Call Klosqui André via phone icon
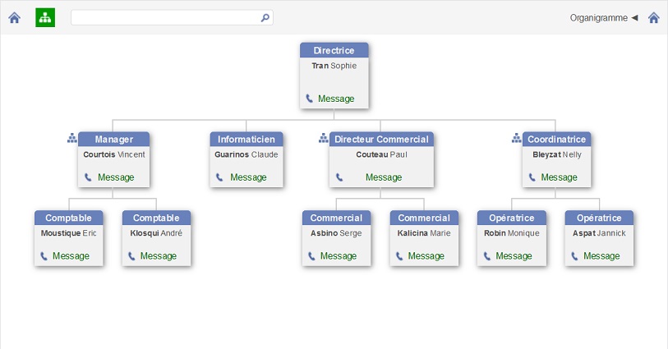This screenshot has width=668, height=349. pos(131,255)
